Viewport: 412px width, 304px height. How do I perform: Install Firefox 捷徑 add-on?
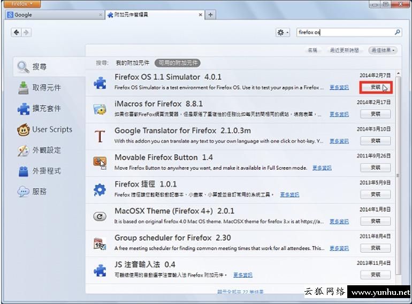click(x=376, y=194)
